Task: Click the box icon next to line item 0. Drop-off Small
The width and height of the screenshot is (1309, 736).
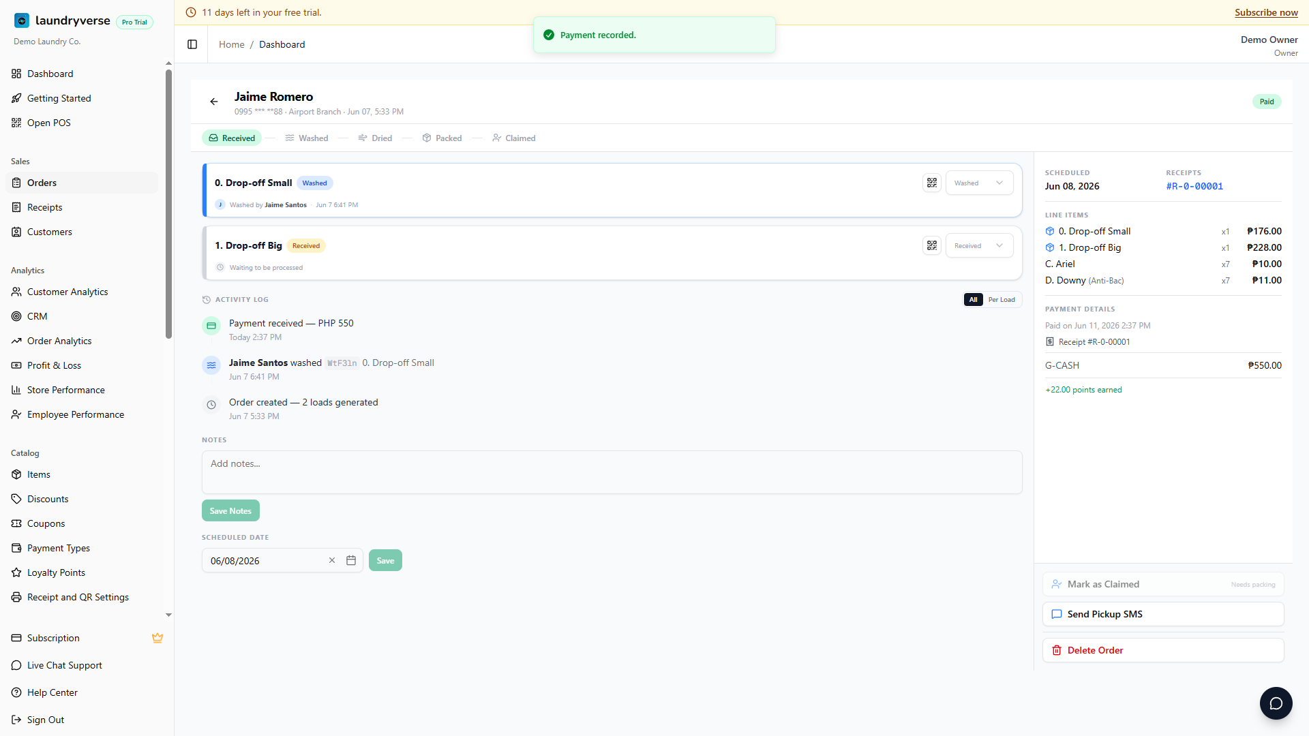Action: pyautogui.click(x=1050, y=231)
